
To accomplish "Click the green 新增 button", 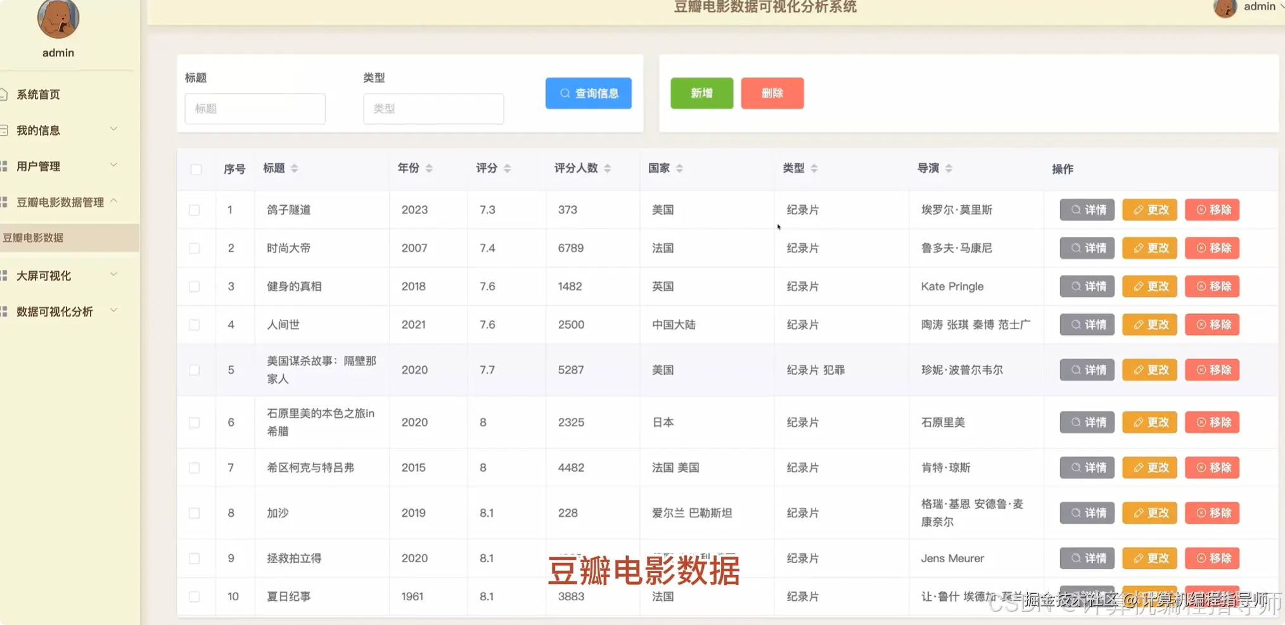I will 701,93.
